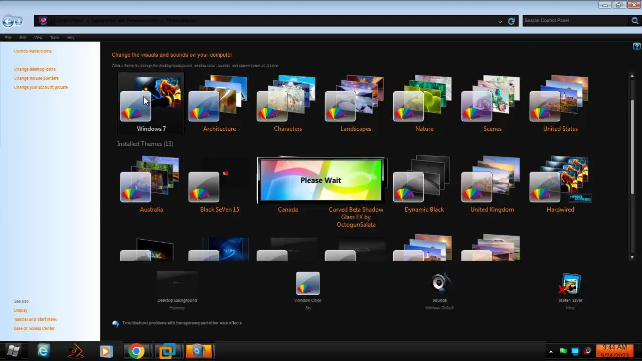Show hidden system tray icons
The width and height of the screenshot is (642, 361).
pos(551,351)
